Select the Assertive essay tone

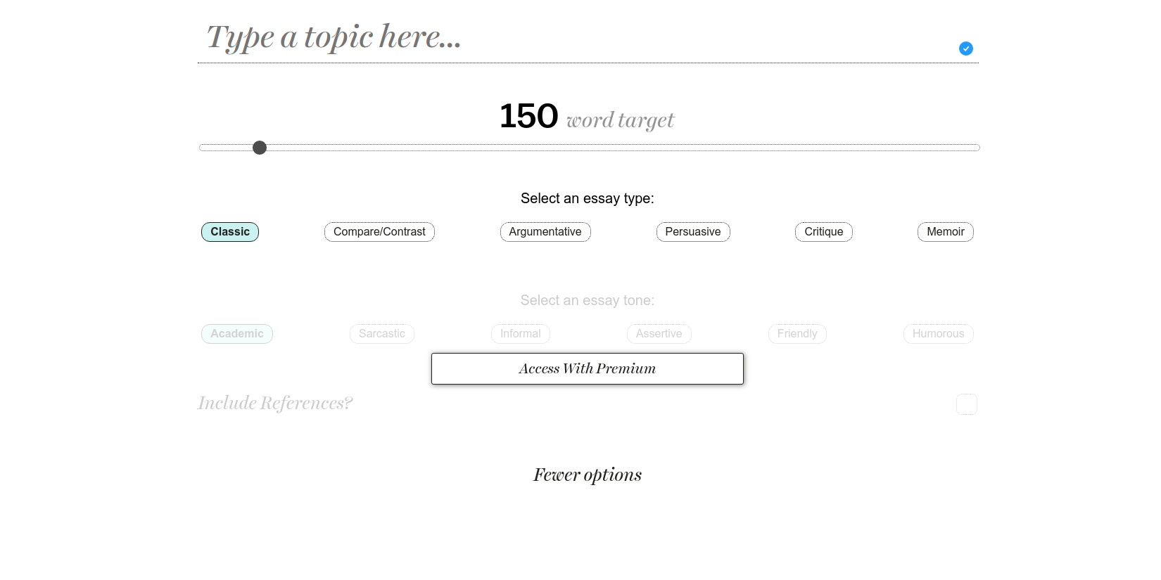[x=659, y=334]
